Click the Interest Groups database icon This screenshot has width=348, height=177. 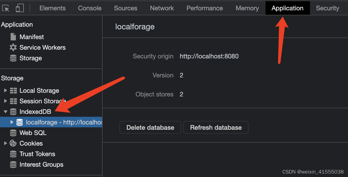13,164
